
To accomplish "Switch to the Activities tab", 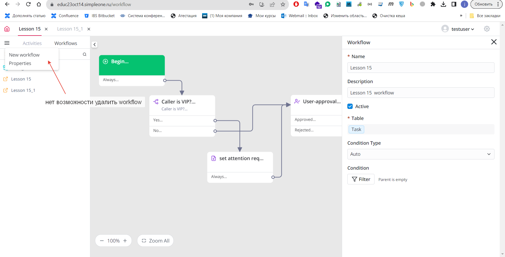I will (32, 43).
